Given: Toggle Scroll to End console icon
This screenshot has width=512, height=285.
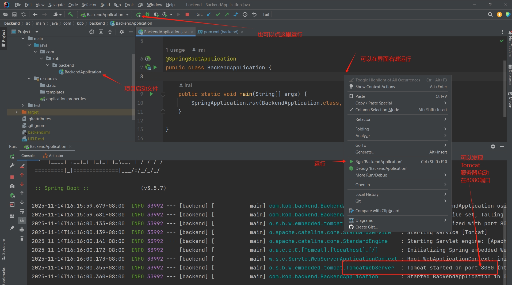Looking at the screenshot, I should [22, 220].
